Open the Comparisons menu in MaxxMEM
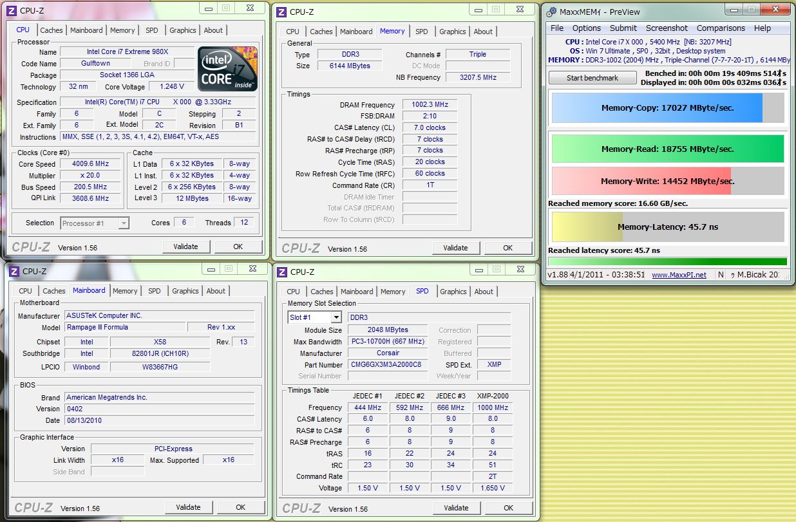This screenshot has width=796, height=522. (x=721, y=28)
